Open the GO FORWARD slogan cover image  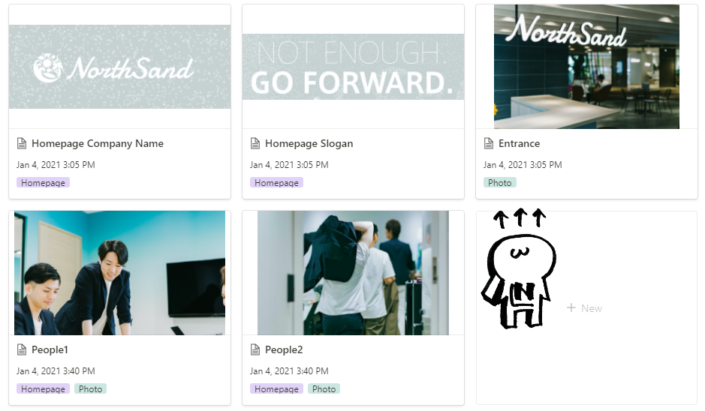click(x=353, y=67)
